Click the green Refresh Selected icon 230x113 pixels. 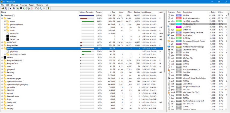tap(24, 8)
